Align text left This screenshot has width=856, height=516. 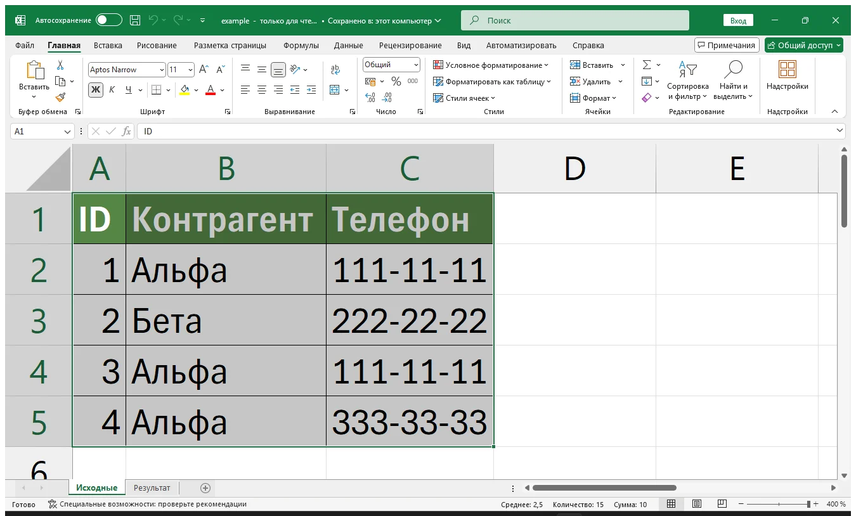pyautogui.click(x=245, y=90)
